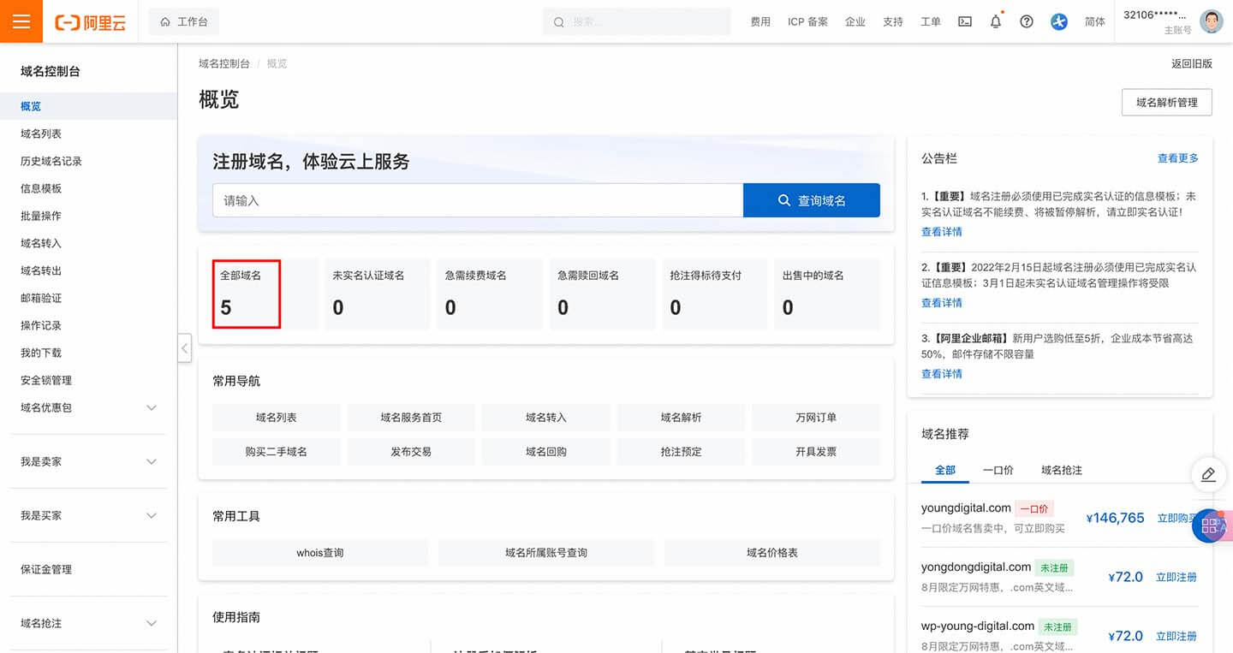This screenshot has width=1233, height=653.
Task: Click 立即注册 for yongdongdigital.com
Action: point(1176,577)
